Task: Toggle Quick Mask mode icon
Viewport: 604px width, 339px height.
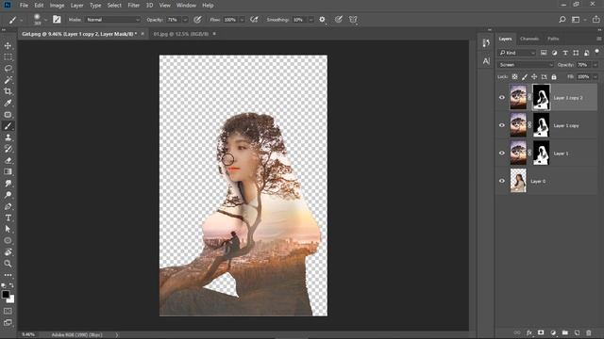Action: tap(8, 311)
